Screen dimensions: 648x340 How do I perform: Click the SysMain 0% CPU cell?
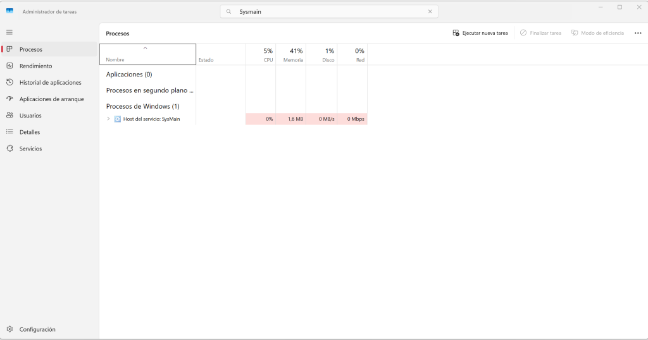(x=261, y=119)
